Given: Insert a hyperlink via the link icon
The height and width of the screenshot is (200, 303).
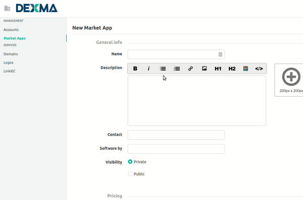Looking at the screenshot, I should click(190, 69).
